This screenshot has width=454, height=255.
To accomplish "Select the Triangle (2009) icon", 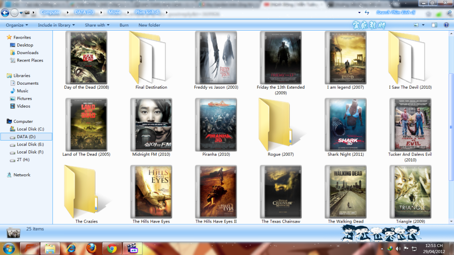I will click(x=410, y=192).
